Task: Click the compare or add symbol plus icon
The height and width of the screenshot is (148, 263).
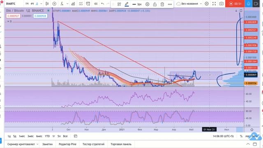Action: pyautogui.click(x=54, y=4)
